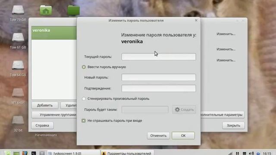
Task: Click the show desktop taskbar icon
Action: click(16, 153)
